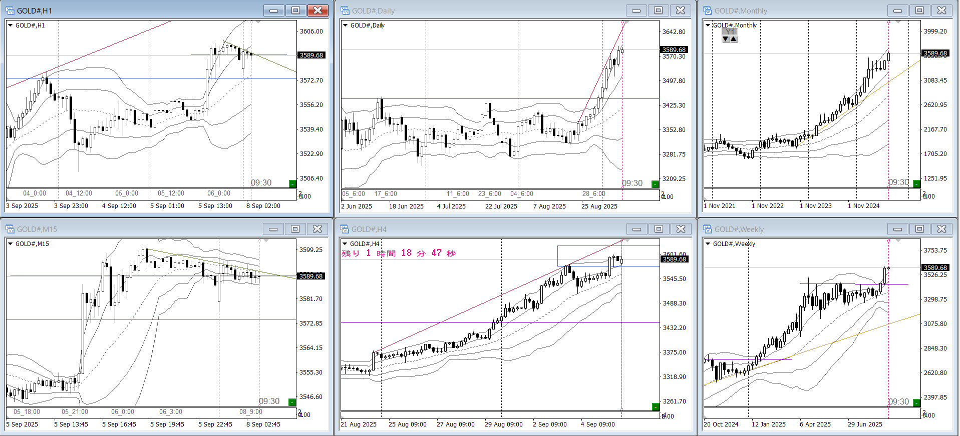
Task: Expand the triangle beside GOLD#,H4 chart label
Action: [345, 244]
